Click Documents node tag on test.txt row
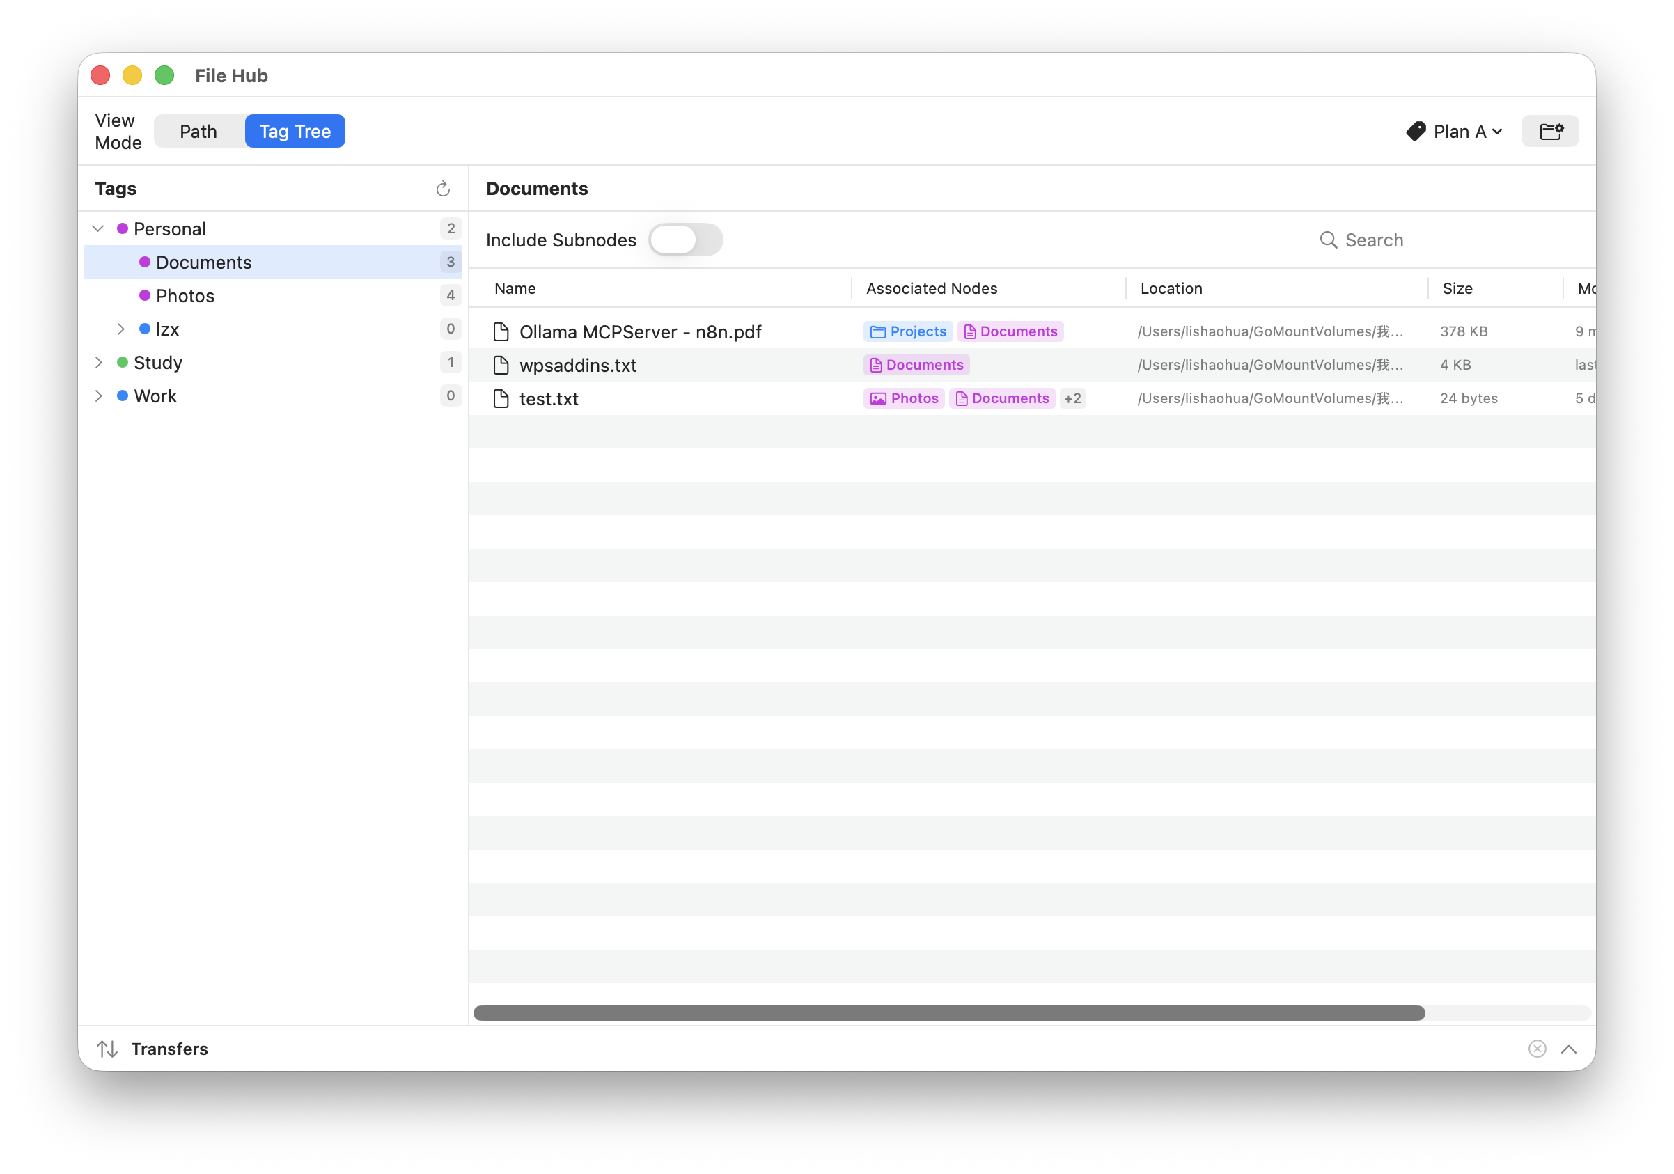 (x=1002, y=399)
